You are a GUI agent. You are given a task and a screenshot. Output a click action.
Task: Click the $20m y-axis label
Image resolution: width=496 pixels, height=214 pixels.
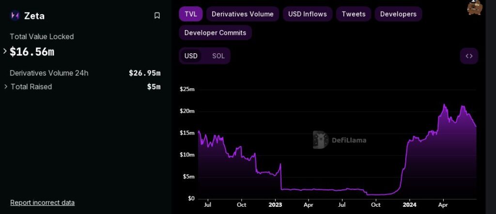pyautogui.click(x=187, y=111)
